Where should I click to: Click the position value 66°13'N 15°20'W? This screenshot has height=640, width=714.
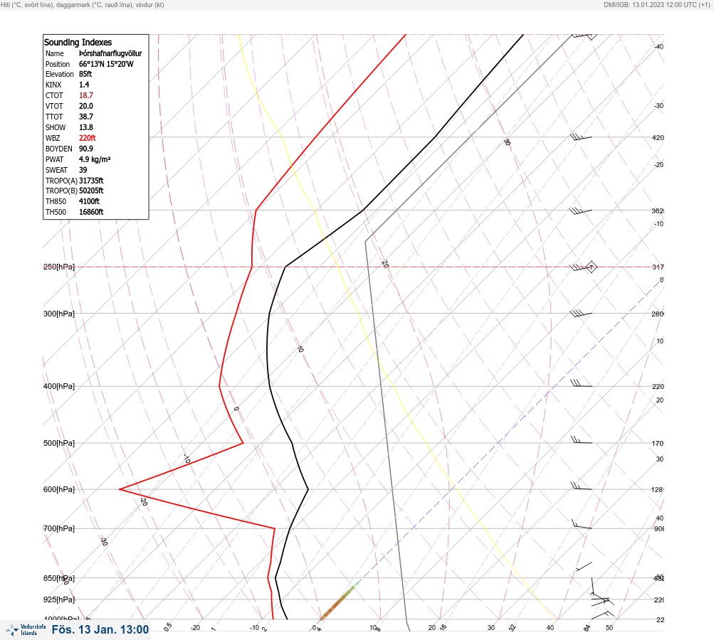point(106,64)
